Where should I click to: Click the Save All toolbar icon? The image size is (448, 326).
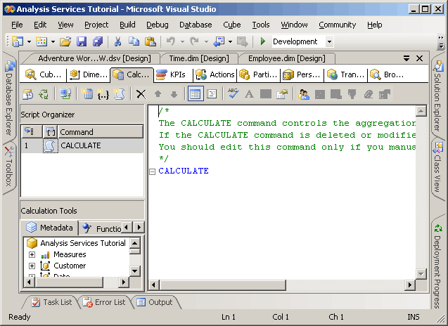point(98,41)
